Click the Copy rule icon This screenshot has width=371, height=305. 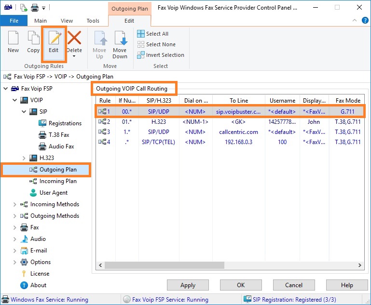33,38
